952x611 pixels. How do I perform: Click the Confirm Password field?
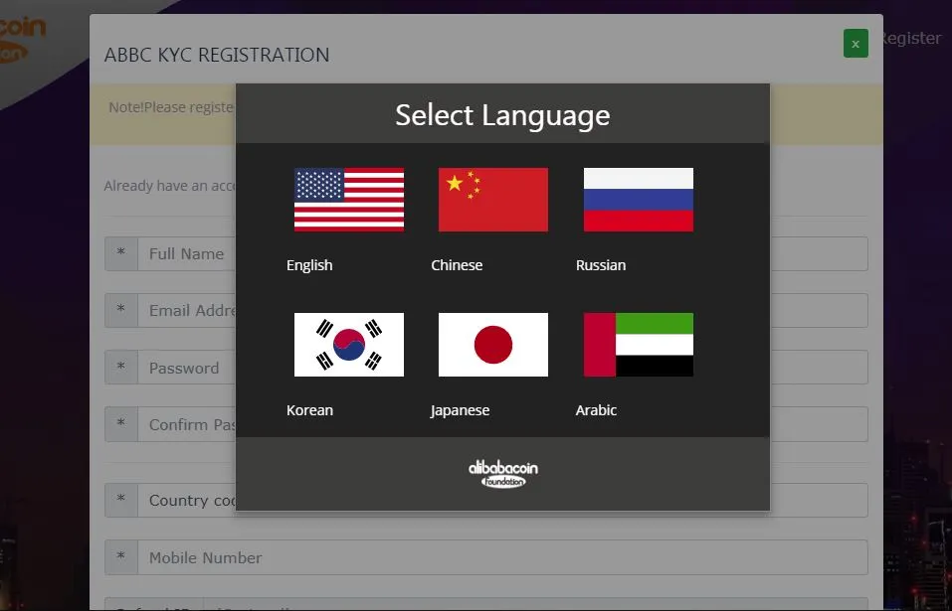(502, 424)
